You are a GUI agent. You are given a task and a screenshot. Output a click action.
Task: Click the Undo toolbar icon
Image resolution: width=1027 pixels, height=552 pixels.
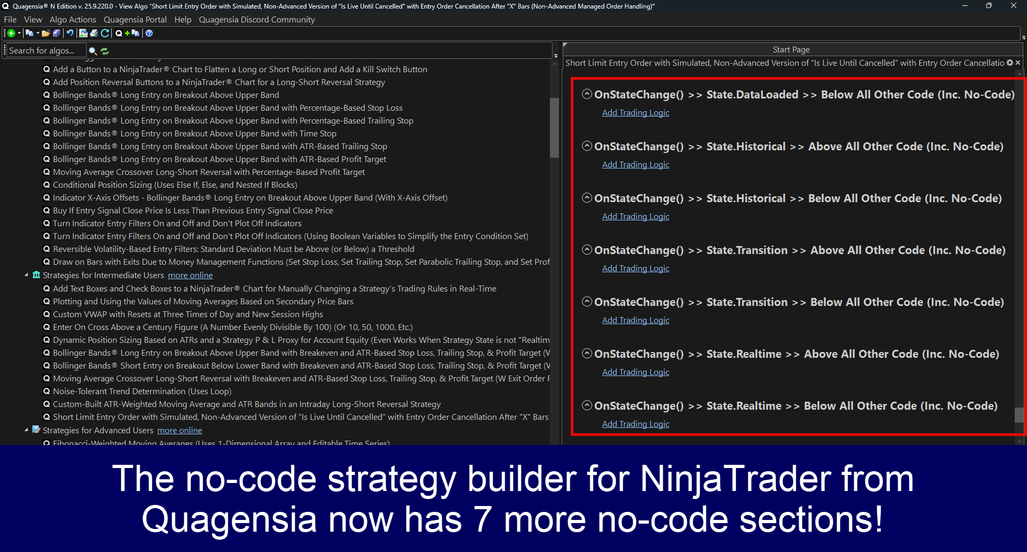point(70,33)
